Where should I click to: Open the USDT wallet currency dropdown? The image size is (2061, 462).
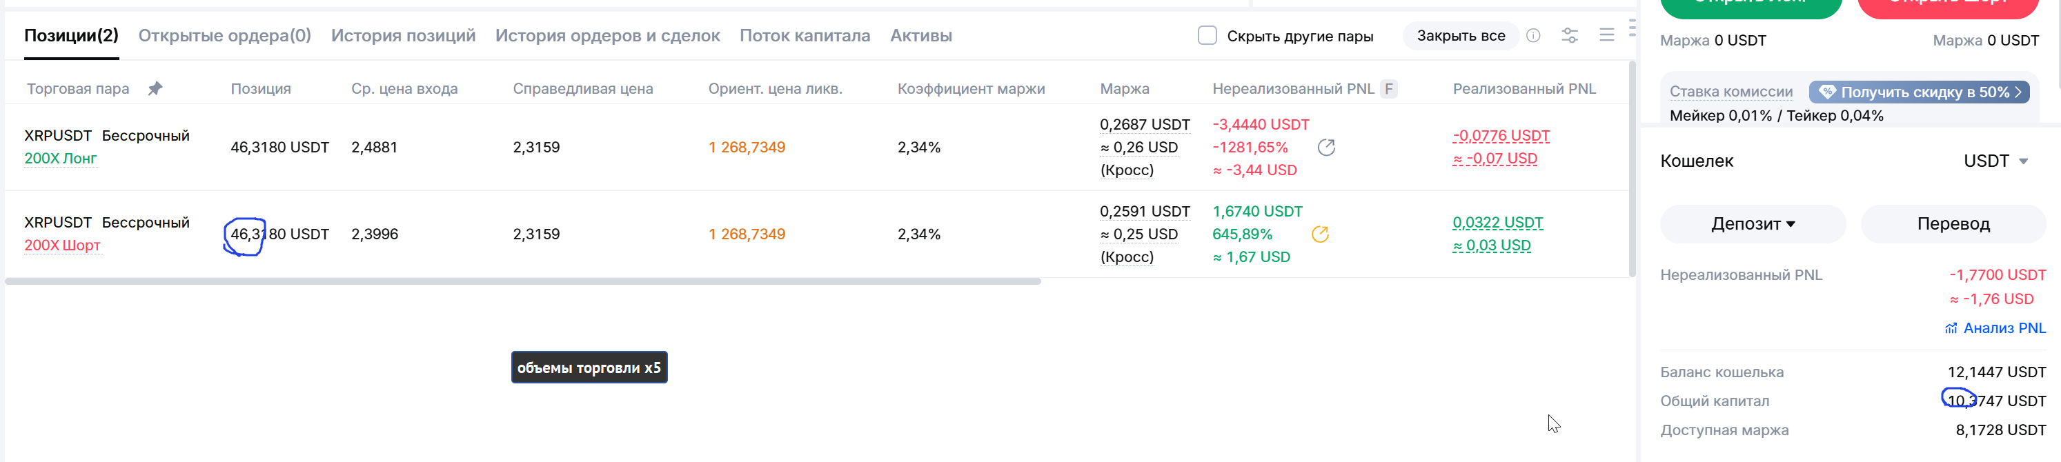pos(1995,161)
